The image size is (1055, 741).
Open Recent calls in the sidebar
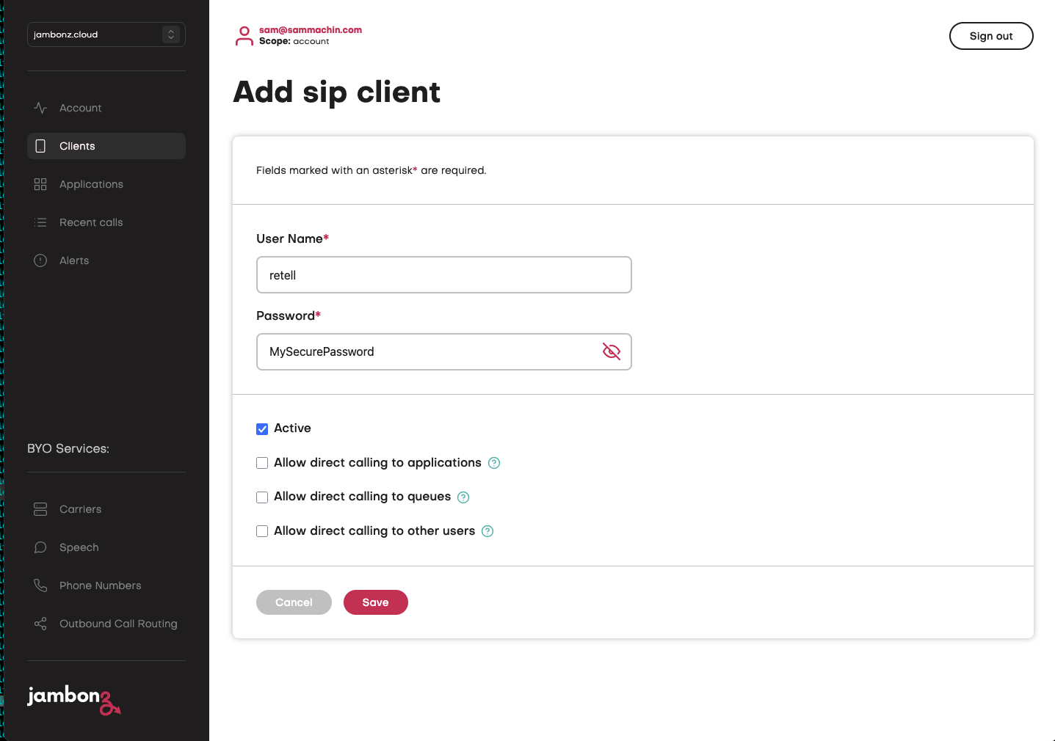pyautogui.click(x=91, y=222)
